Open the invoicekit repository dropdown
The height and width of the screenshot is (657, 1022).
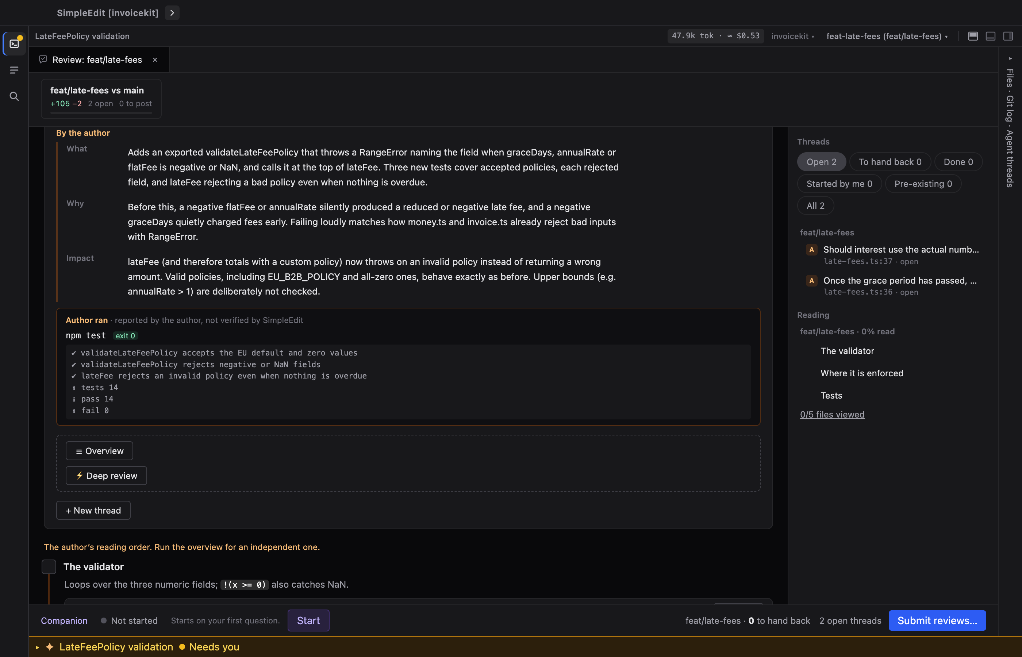pyautogui.click(x=793, y=36)
